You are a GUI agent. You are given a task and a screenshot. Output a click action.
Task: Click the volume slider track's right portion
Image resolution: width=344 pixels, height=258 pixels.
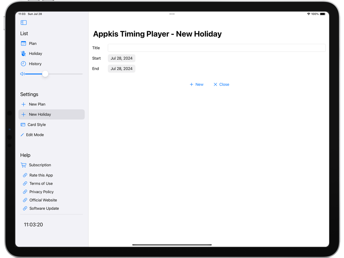pos(66,74)
